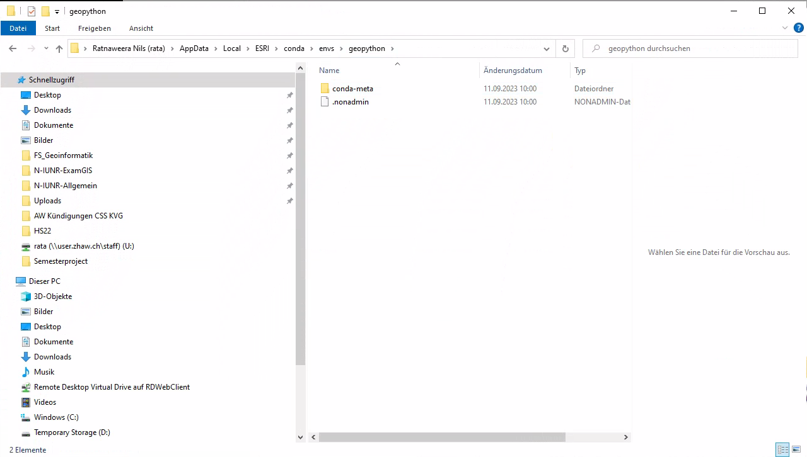This screenshot has width=807, height=457.
Task: Unpin Uploads from Quick Access
Action: point(289,200)
